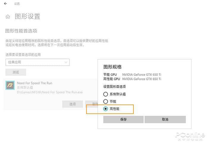This screenshot has height=143, width=208.
Task: Choose the 系统默认值 radio option
Action: pos(105,94)
